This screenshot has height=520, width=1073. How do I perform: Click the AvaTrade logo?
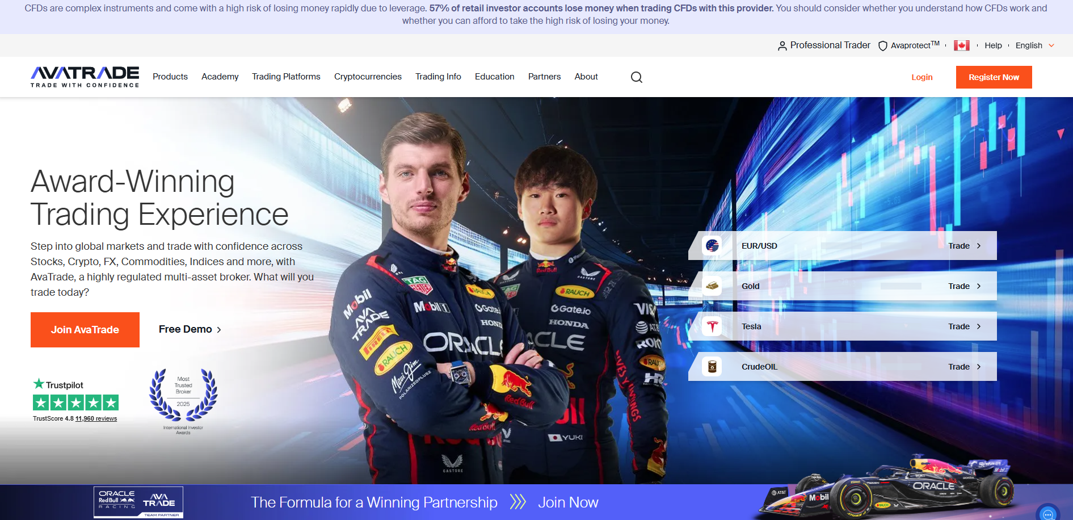point(85,77)
